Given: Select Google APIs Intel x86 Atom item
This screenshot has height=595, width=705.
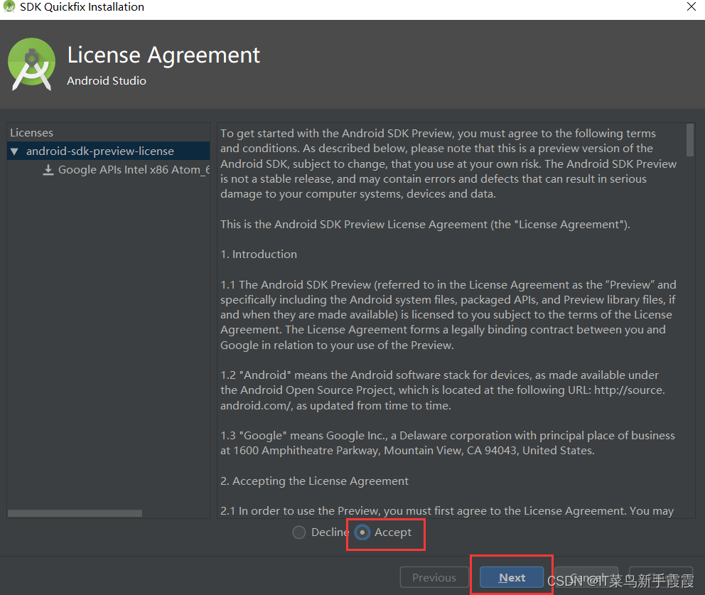Looking at the screenshot, I should click(134, 170).
